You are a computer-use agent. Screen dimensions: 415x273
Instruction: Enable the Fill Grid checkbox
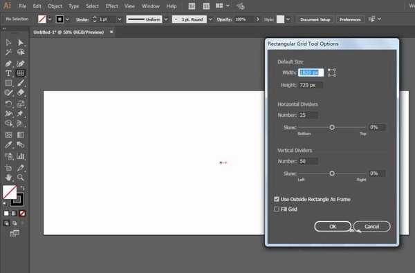point(277,209)
